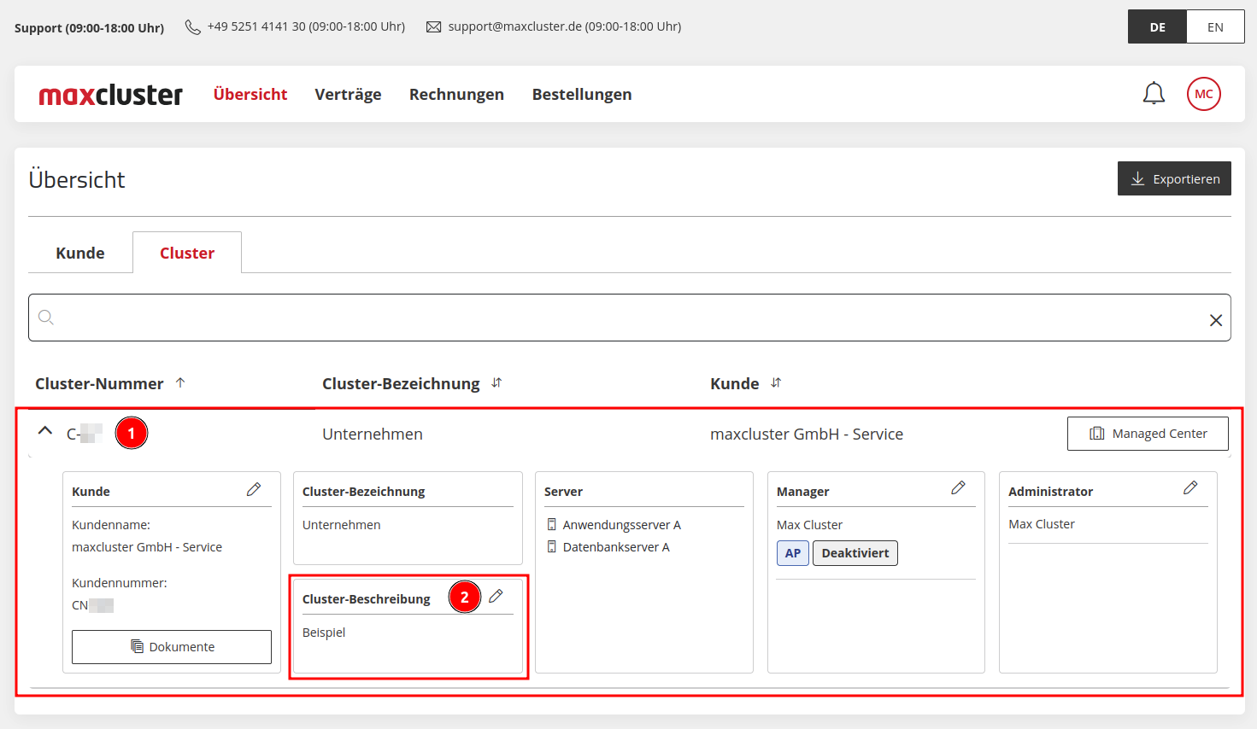
Task: Sort by Cluster-Bezeichnung arrows icon
Action: pyautogui.click(x=496, y=382)
